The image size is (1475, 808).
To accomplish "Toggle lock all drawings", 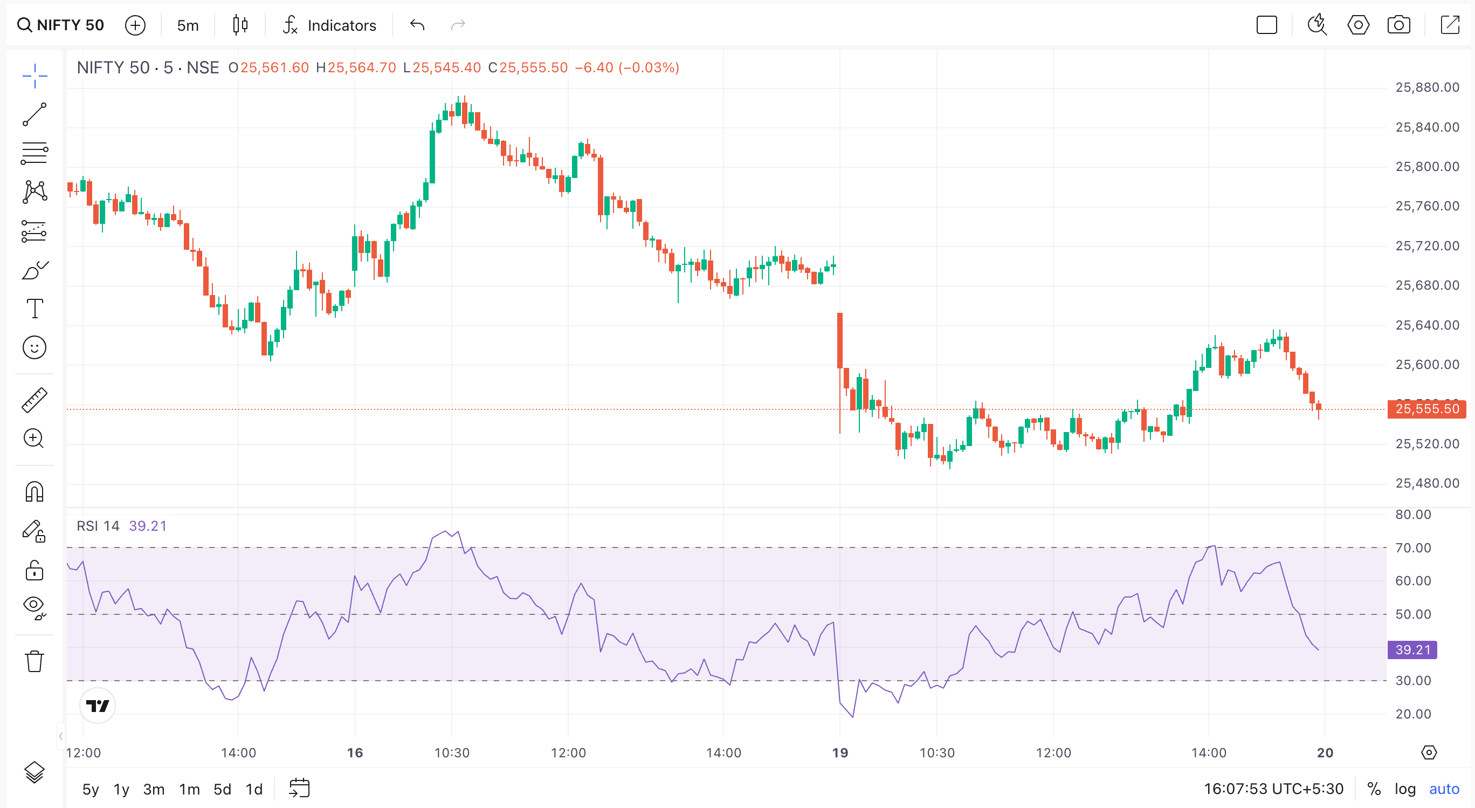I will tap(35, 571).
